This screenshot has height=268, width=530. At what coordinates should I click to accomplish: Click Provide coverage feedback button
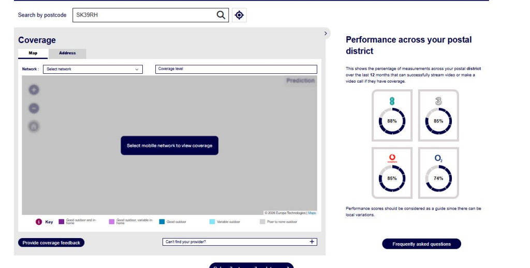click(51, 243)
